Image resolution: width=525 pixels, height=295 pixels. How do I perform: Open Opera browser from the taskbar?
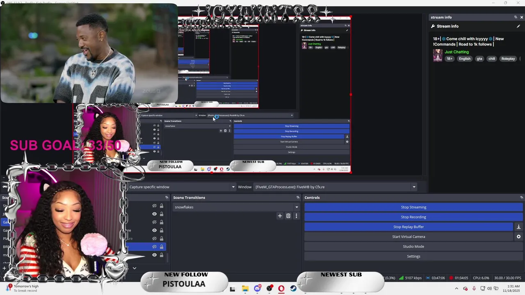(281, 288)
